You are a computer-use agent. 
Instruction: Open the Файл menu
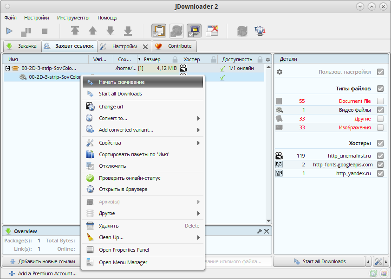pos(11,18)
